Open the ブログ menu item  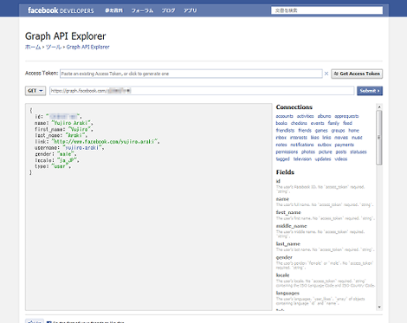tap(168, 10)
